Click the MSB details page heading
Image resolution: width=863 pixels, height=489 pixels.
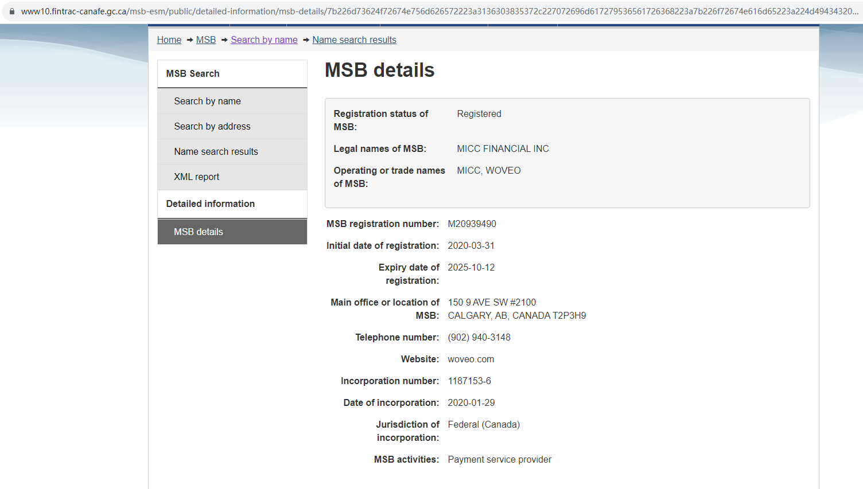pyautogui.click(x=380, y=70)
